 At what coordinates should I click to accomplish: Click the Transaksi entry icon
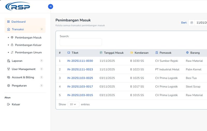tap(9, 29)
